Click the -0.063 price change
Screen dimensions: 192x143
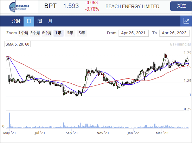point(91,2)
